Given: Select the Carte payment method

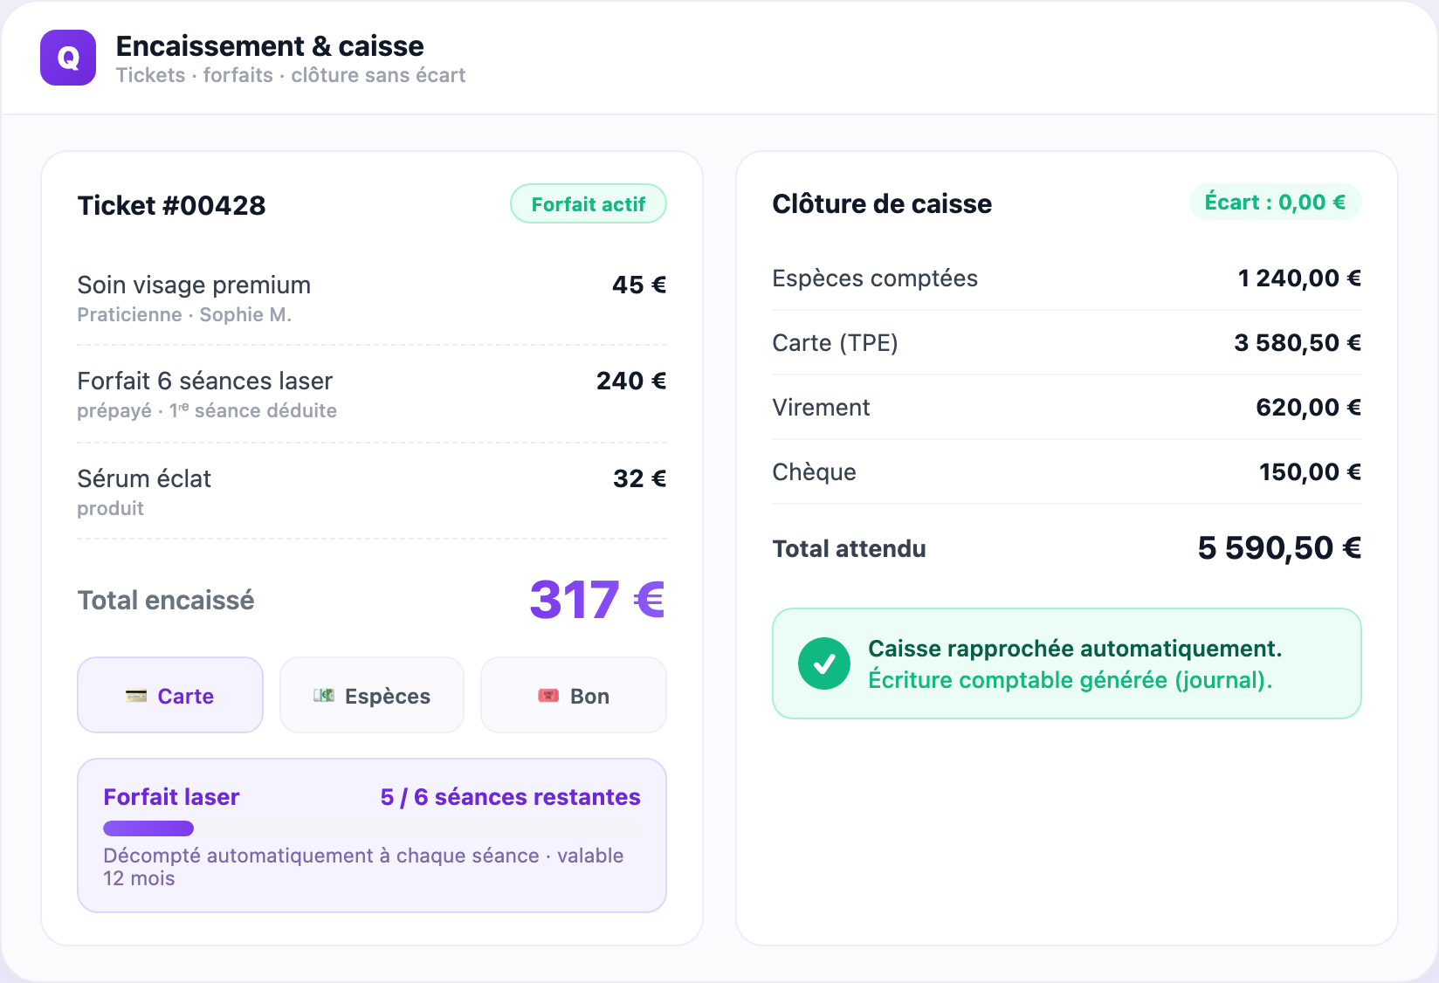Looking at the screenshot, I should click(170, 695).
